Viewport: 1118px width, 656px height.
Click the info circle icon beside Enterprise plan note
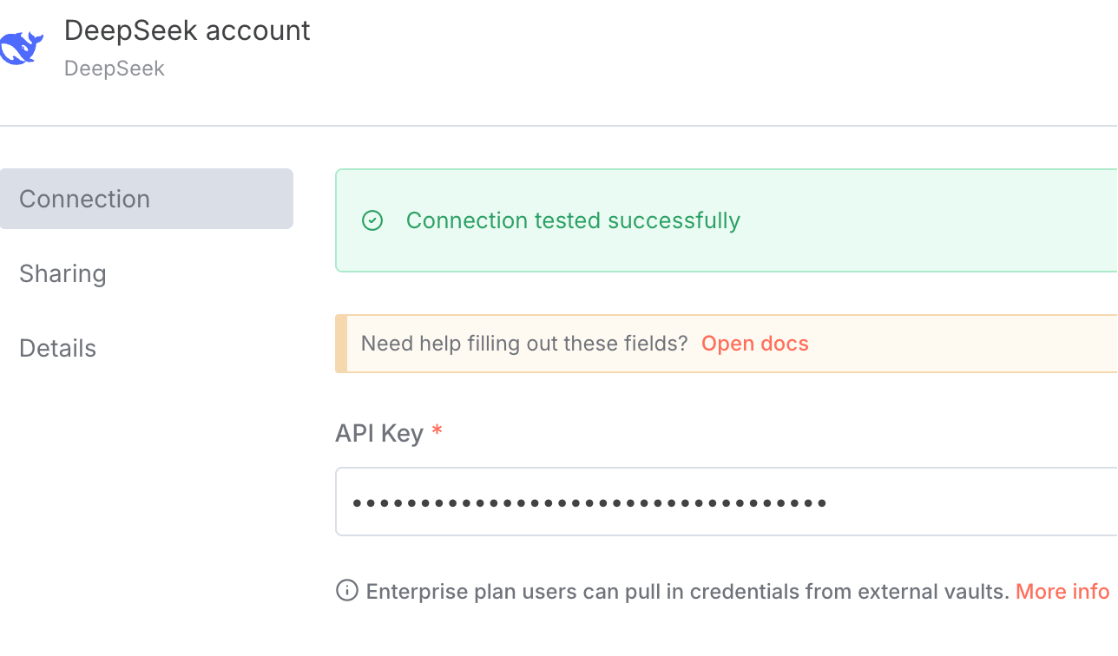tap(346, 591)
